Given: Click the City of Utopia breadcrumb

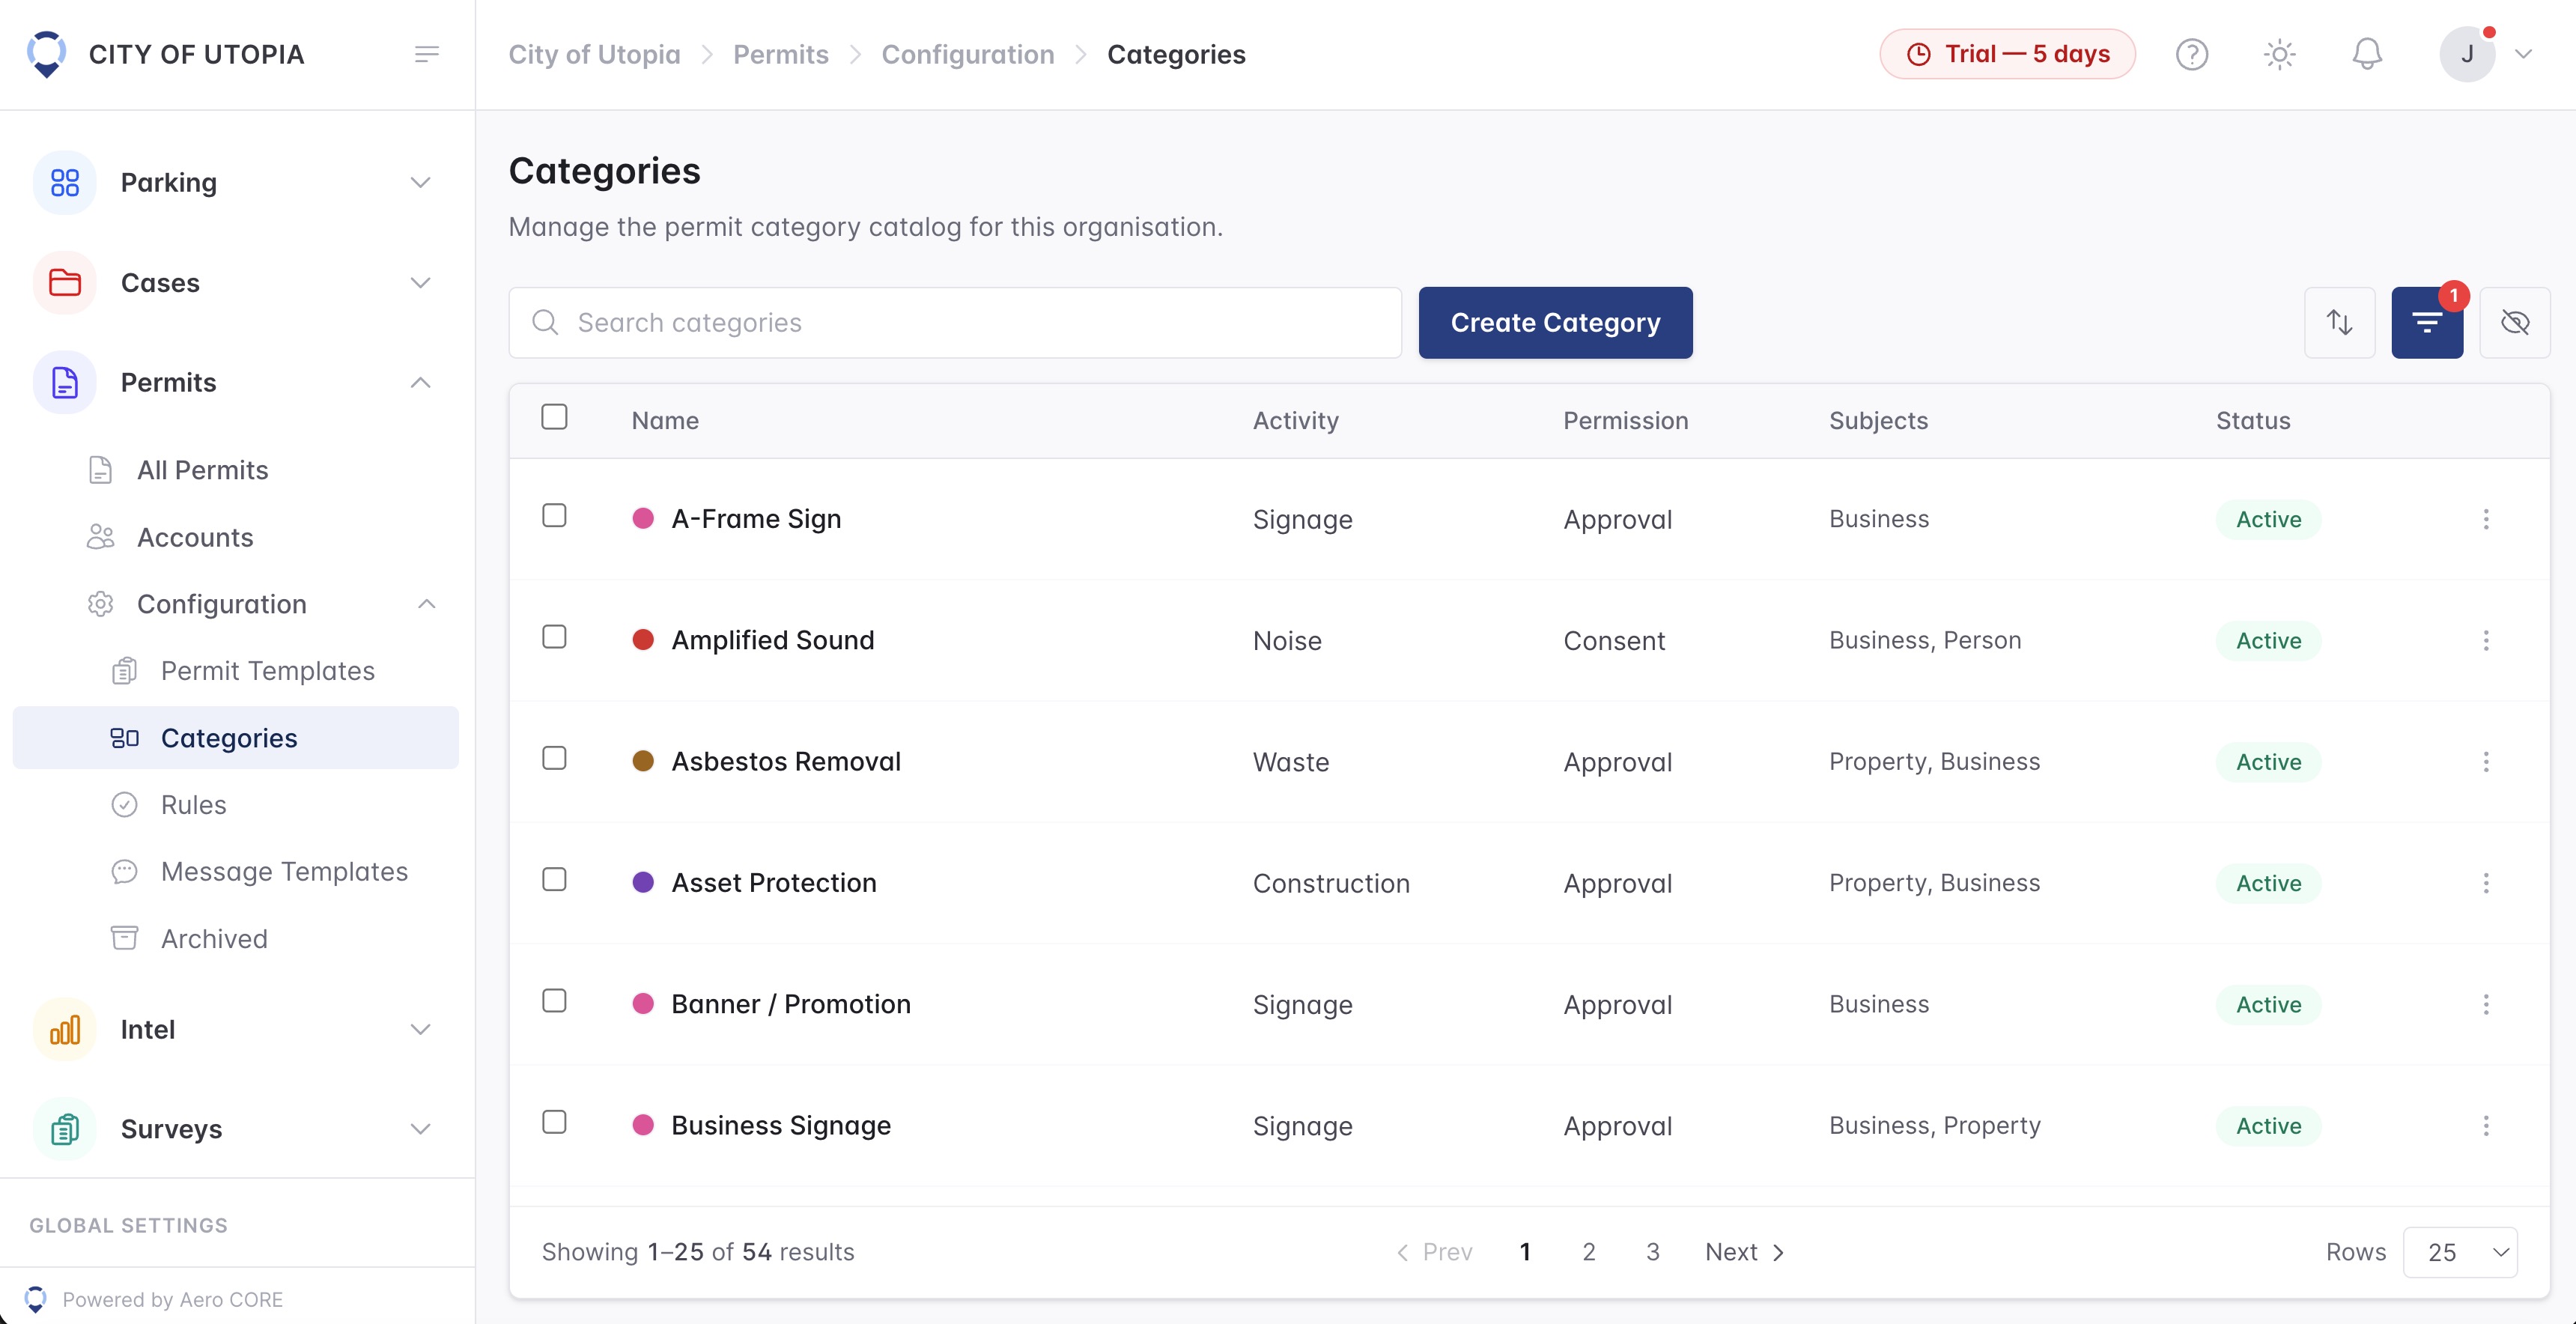Looking at the screenshot, I should (594, 54).
